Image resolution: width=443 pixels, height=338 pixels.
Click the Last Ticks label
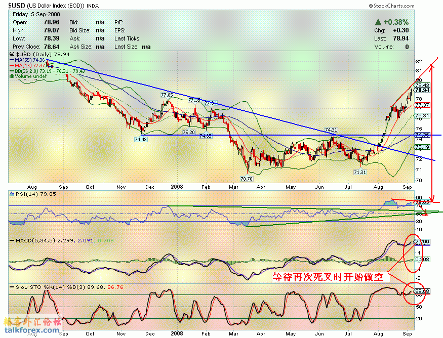coord(128,38)
